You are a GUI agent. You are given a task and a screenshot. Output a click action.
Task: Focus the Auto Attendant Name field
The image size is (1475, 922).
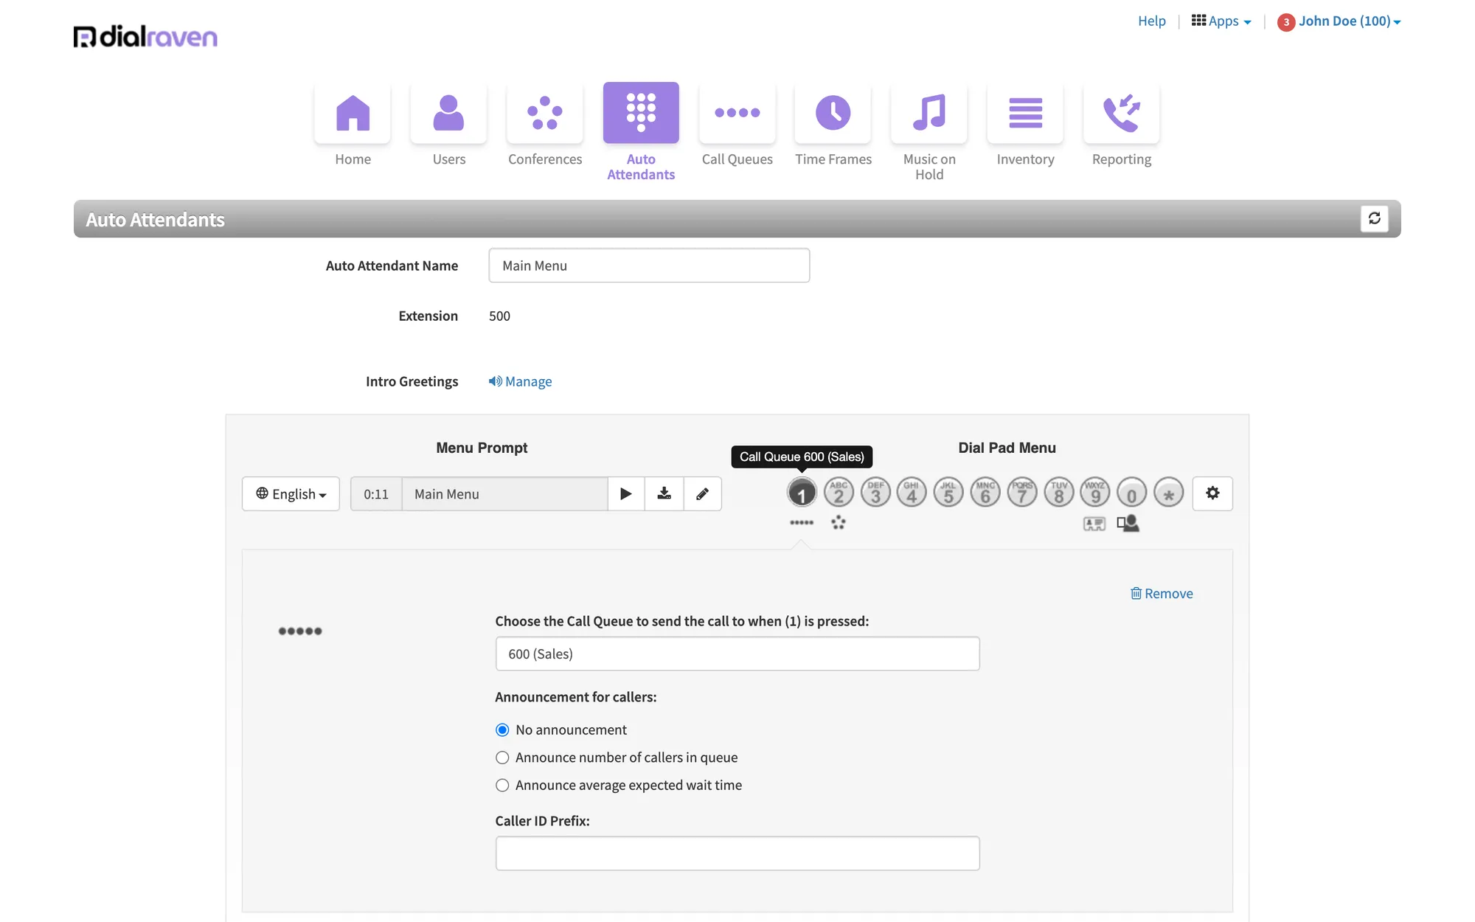649,266
